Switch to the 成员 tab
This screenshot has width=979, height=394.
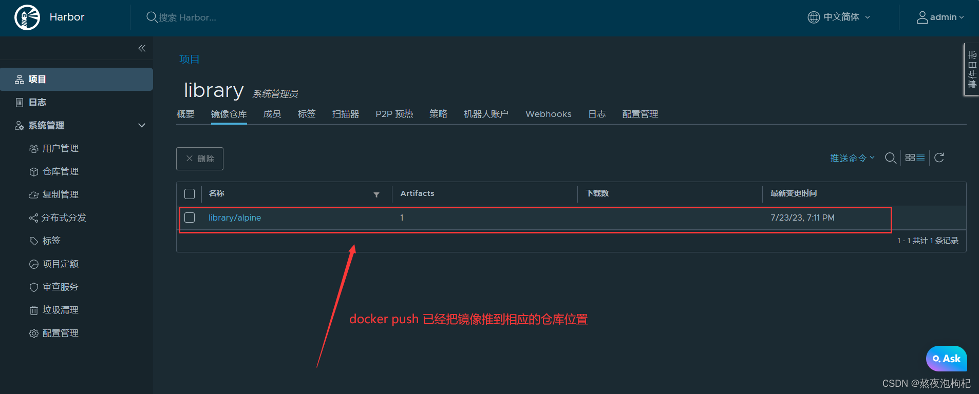coord(272,114)
